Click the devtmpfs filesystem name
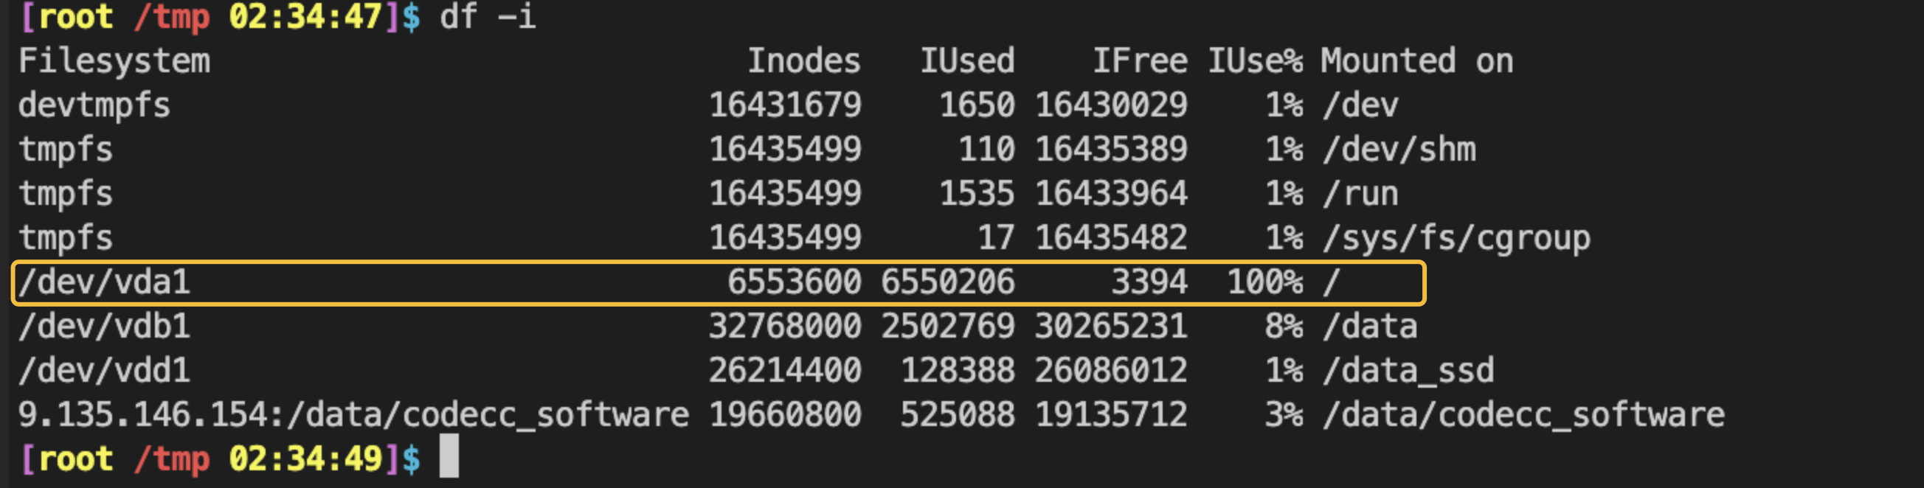Screen dimensions: 1924x488 click(94, 105)
